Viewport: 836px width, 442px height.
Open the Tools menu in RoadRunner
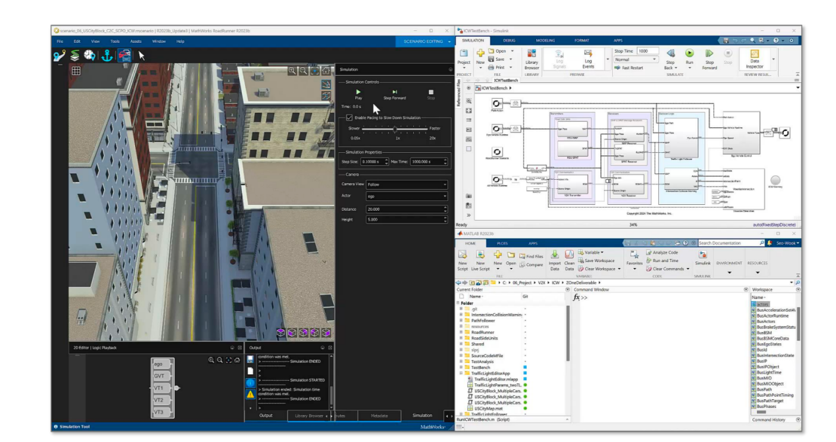[115, 41]
